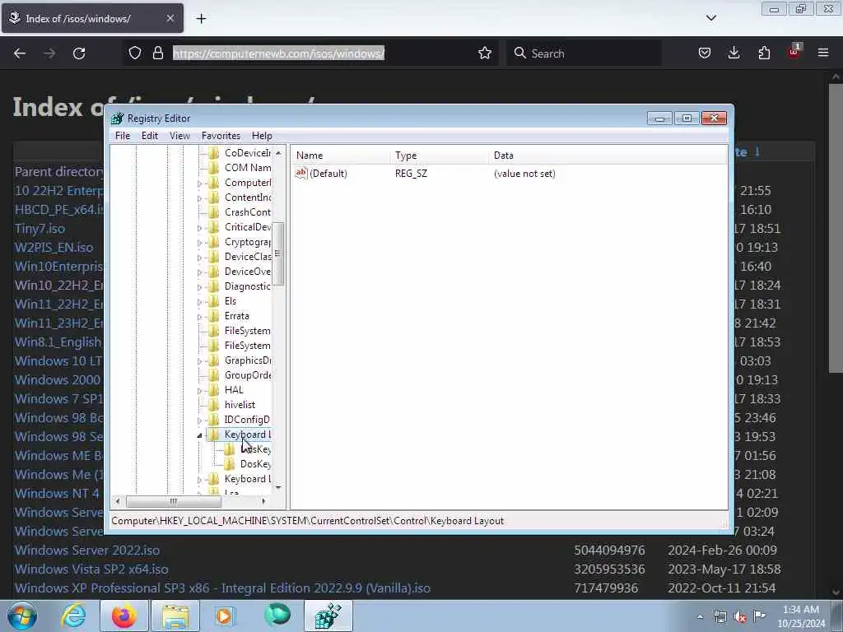843x632 pixels.
Task: Open the tracking protection shield icon
Action: 135,53
